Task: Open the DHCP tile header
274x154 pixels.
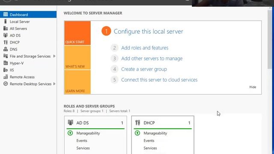Action: click(x=163, y=123)
